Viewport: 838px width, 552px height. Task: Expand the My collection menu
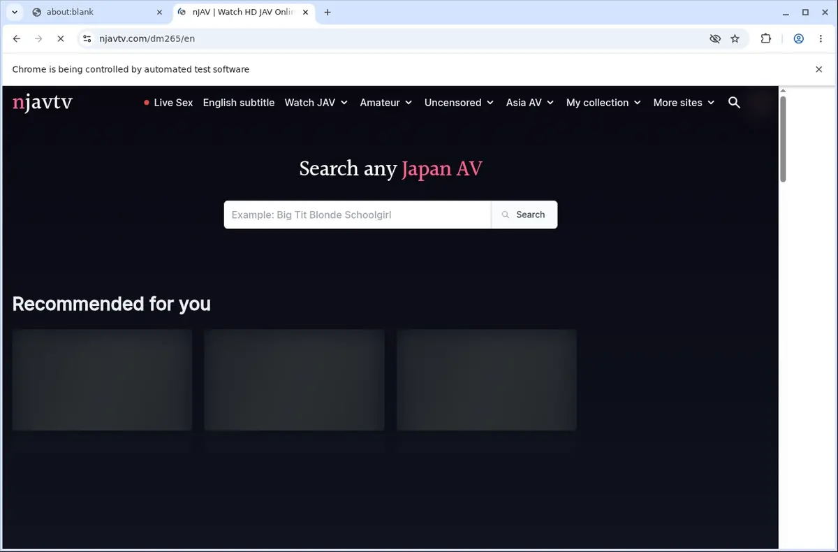click(x=603, y=103)
